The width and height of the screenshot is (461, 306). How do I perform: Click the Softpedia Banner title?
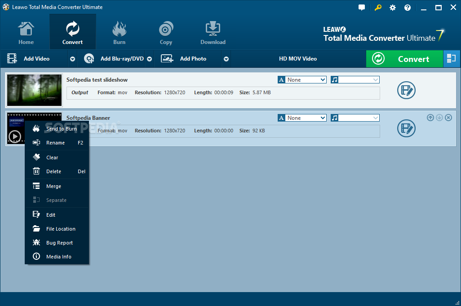point(88,118)
